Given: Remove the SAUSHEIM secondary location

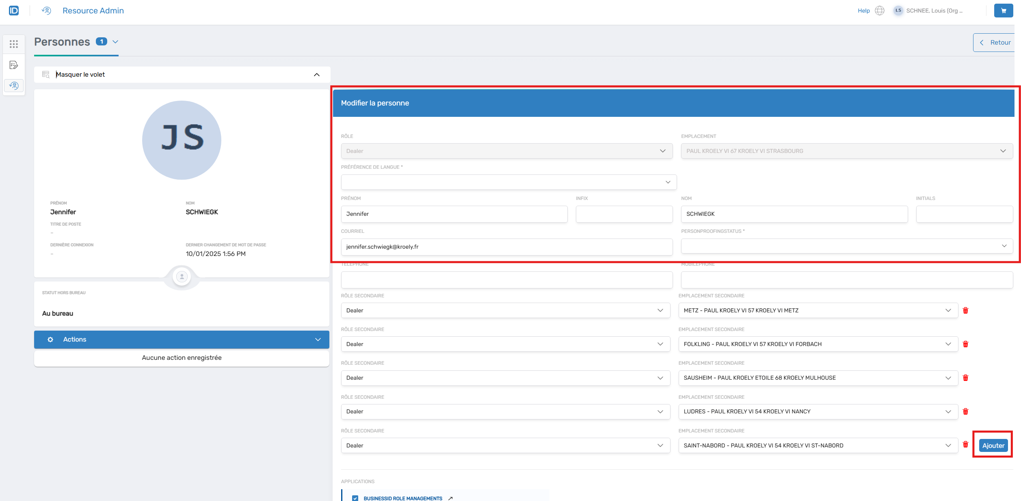Looking at the screenshot, I should pyautogui.click(x=965, y=378).
